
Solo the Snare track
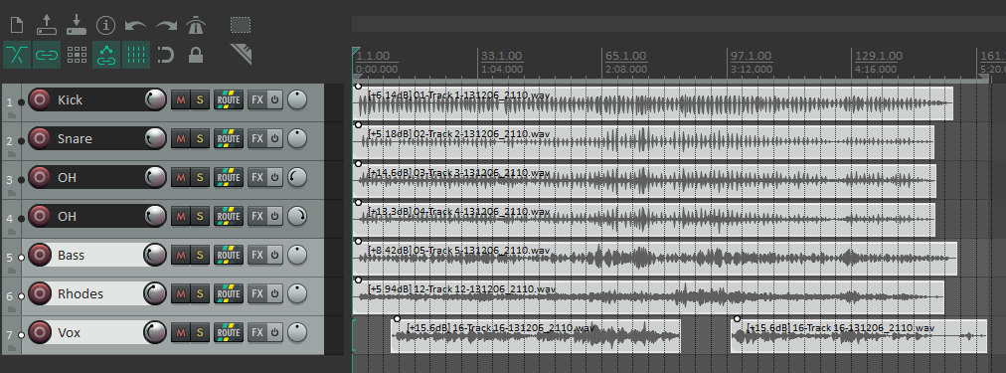pyautogui.click(x=200, y=138)
